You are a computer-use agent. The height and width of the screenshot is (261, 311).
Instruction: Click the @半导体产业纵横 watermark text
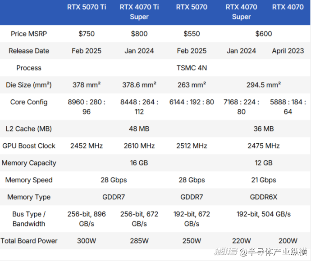pos(273,252)
